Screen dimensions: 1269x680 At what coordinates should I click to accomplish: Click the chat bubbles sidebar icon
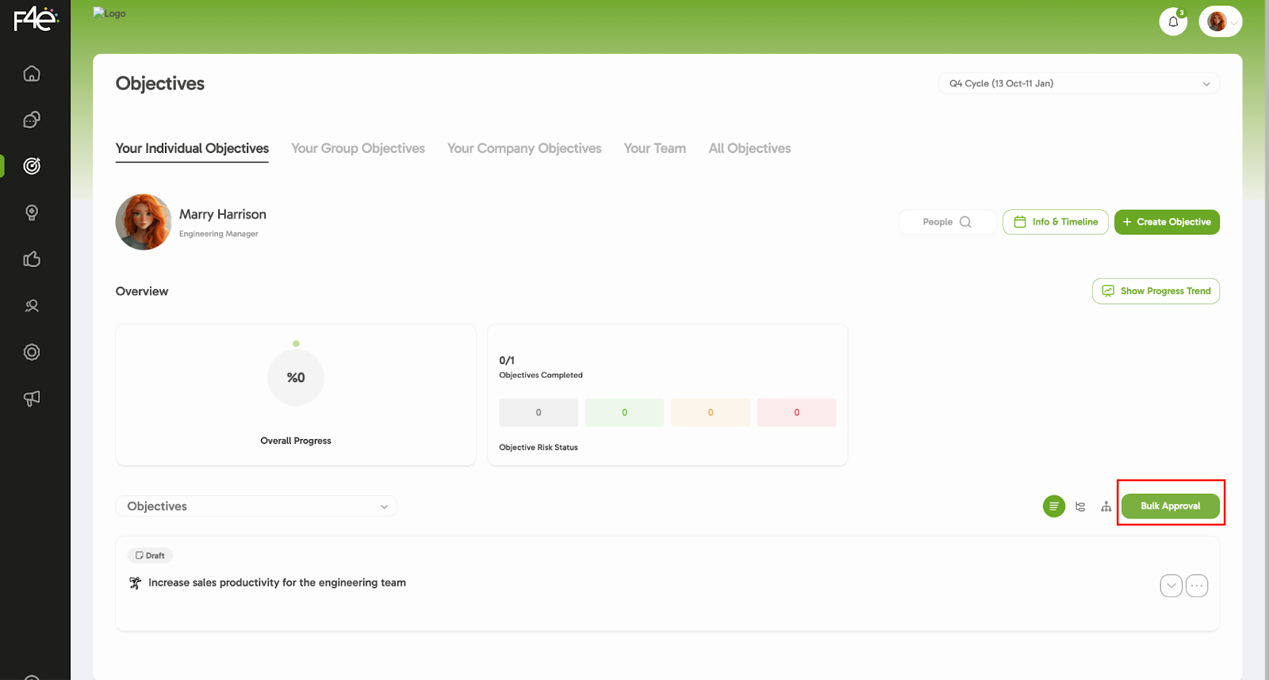(32, 120)
